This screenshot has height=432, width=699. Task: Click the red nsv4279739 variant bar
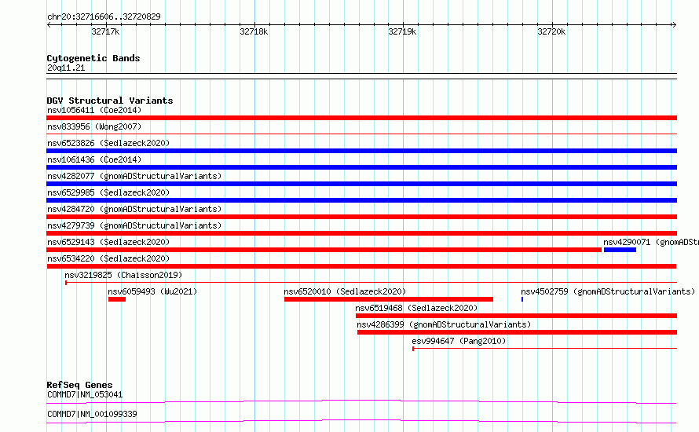(361, 233)
